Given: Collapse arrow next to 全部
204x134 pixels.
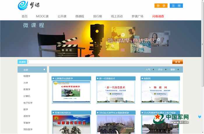Looking at the screenshot, I should pyautogui.click(x=44, y=69).
